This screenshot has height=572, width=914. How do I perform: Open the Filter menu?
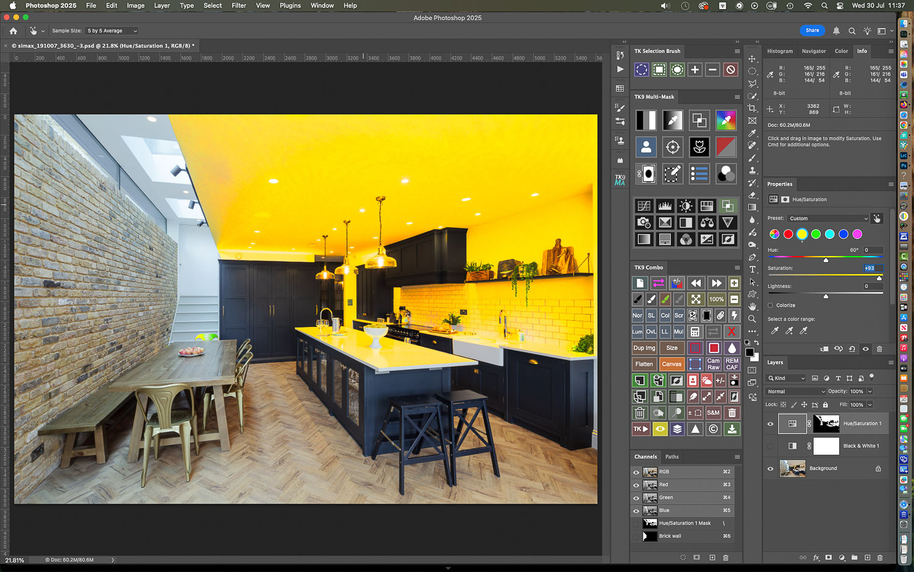(239, 5)
